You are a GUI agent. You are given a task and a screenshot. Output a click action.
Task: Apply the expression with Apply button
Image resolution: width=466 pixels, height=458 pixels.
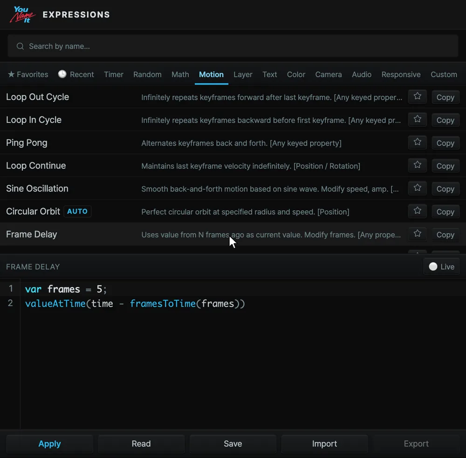[x=50, y=444]
